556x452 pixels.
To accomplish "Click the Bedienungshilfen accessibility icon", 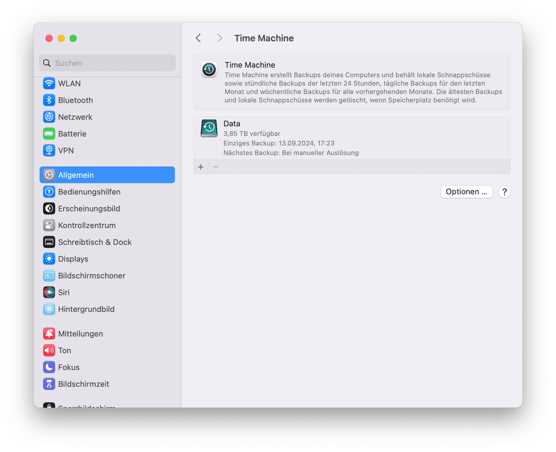I will [x=49, y=192].
